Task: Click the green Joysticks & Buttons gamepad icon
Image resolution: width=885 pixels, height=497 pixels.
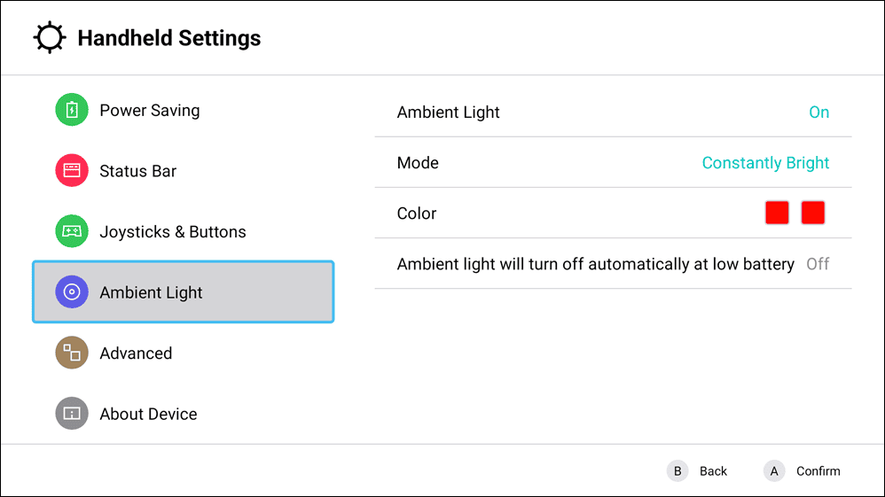Action: [72, 231]
